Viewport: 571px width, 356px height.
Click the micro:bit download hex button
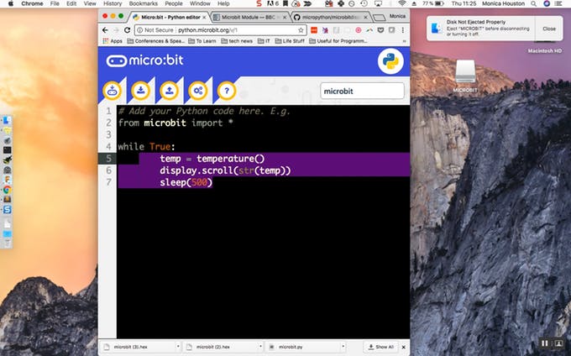tap(113, 91)
